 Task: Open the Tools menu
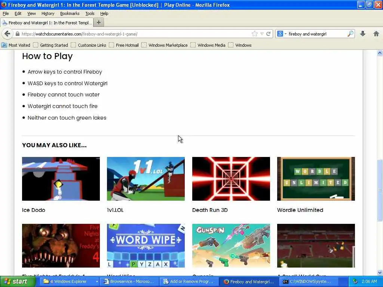pos(90,13)
